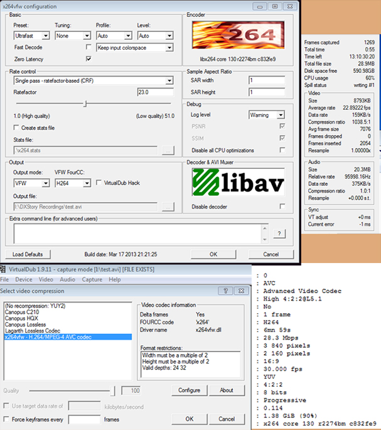Tick the VirtualDub Hack checkbox
The width and height of the screenshot is (381, 430).
coord(99,183)
